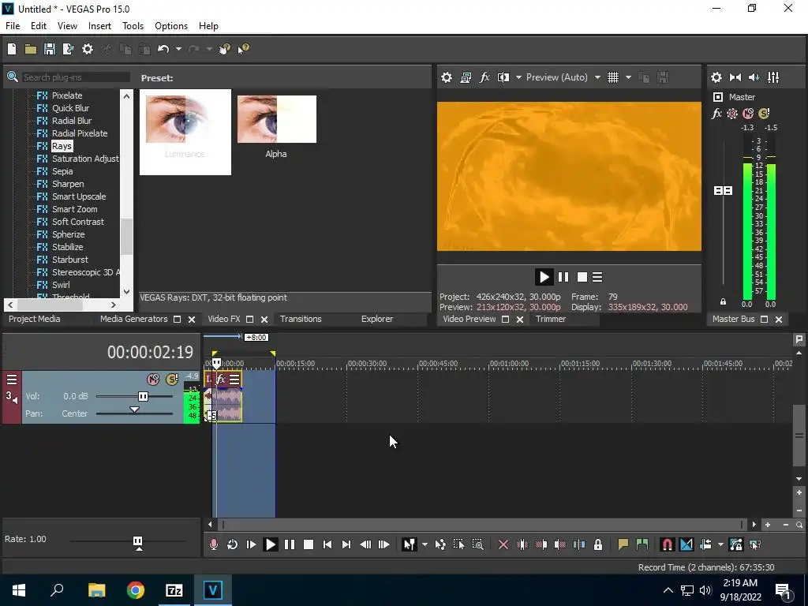Open the undo history dropdown arrow
Image resolution: width=808 pixels, height=606 pixels.
[178, 49]
